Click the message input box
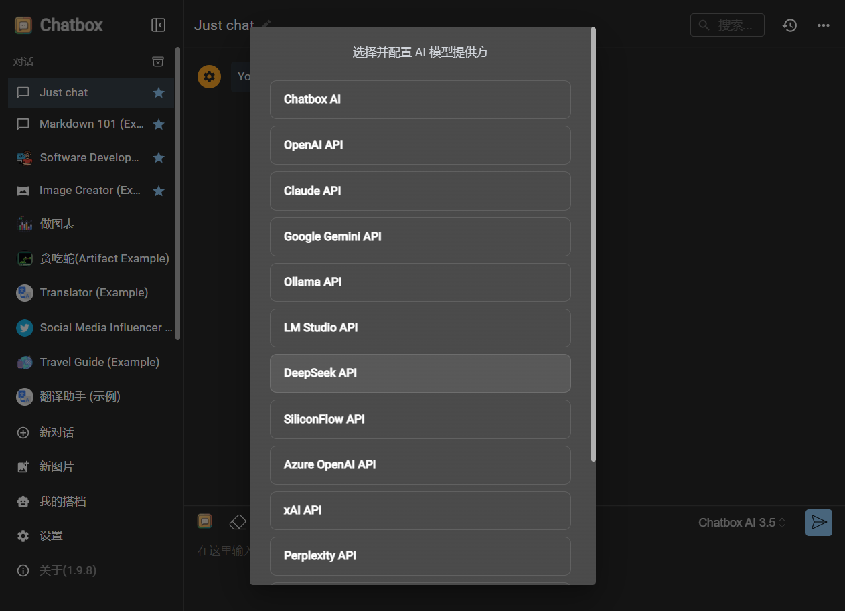845x611 pixels. click(222, 551)
